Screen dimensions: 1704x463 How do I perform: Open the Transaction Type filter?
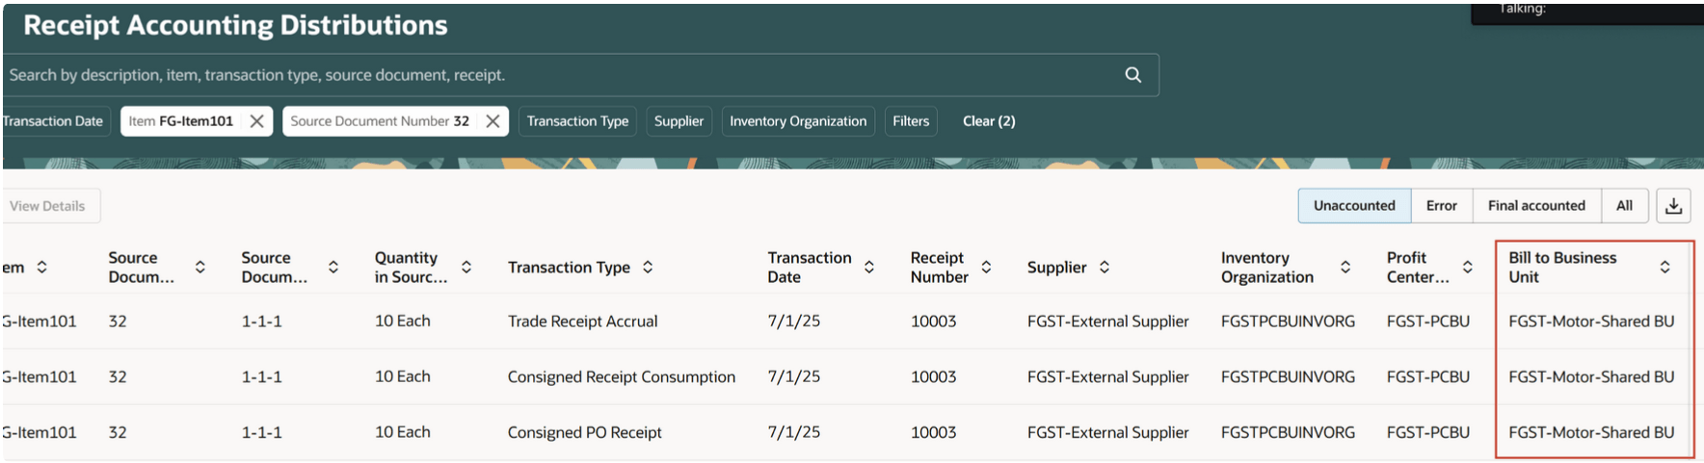coord(577,121)
